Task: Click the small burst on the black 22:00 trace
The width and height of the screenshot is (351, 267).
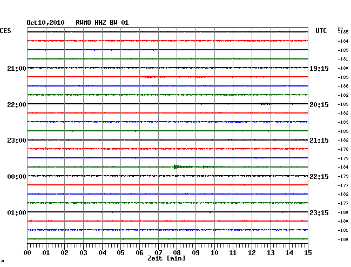Action: pyautogui.click(x=266, y=104)
